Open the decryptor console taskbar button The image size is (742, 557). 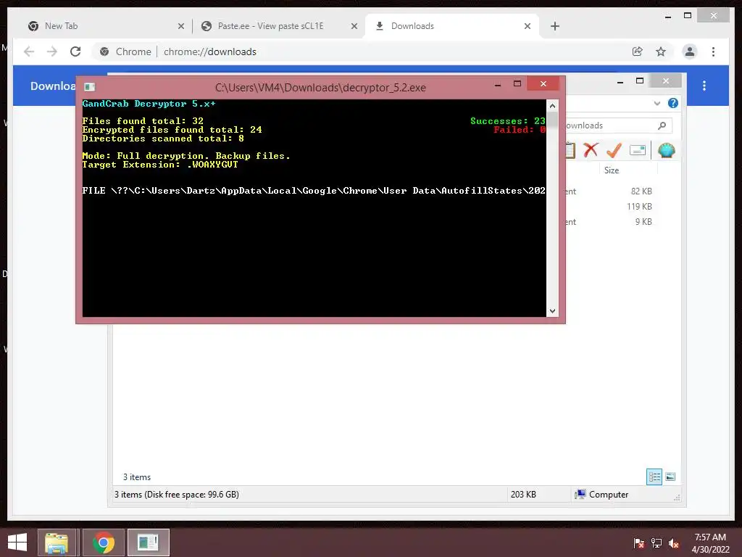(x=148, y=542)
